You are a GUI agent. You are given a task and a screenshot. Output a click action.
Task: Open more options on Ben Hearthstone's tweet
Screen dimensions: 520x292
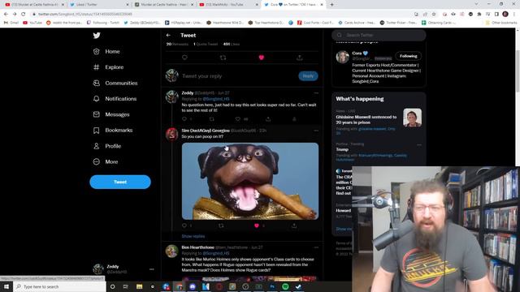coord(316,247)
